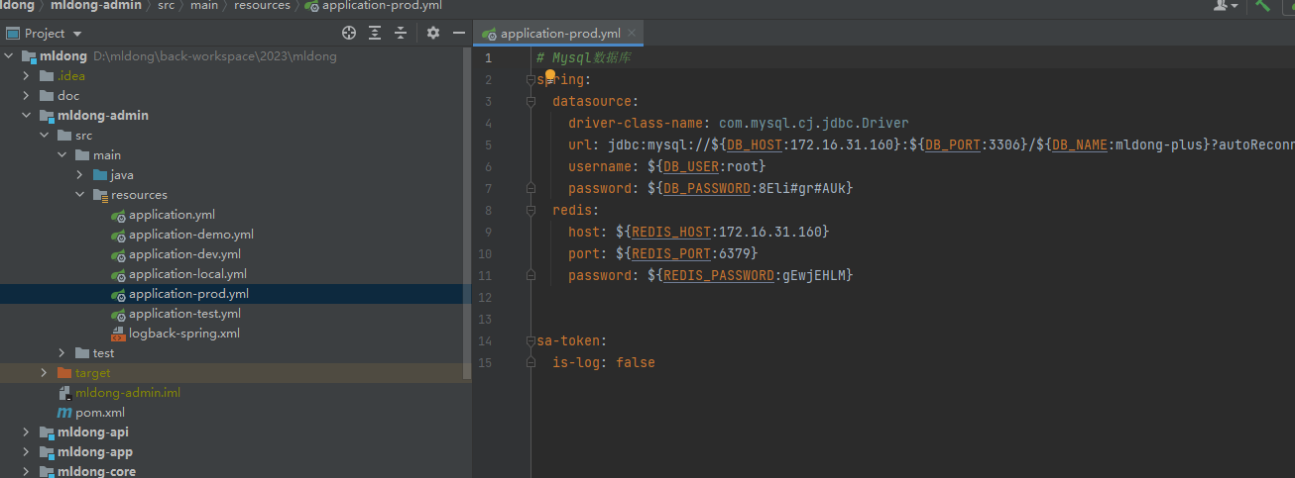Click REDIS_HOST variable on host line

670,233
